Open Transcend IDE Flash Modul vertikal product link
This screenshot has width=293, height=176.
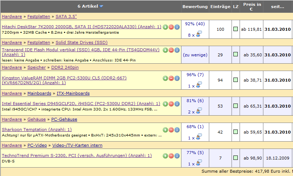(81, 52)
